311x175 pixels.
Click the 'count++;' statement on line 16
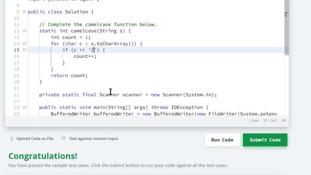85,56
